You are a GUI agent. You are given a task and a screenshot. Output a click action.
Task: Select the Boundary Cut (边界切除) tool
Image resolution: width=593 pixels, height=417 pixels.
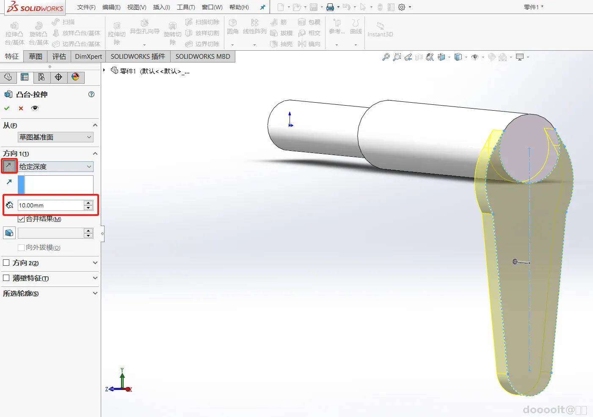202,44
